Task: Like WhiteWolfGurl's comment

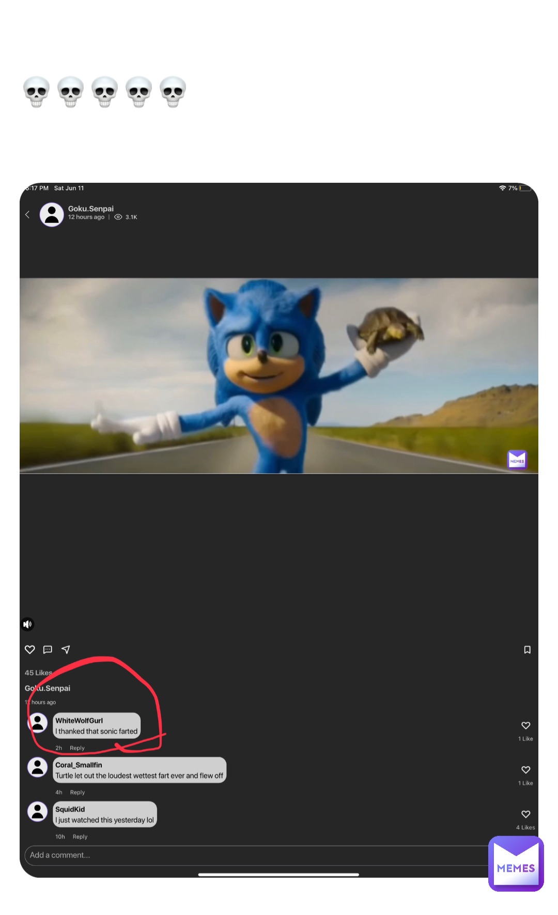Action: click(525, 725)
